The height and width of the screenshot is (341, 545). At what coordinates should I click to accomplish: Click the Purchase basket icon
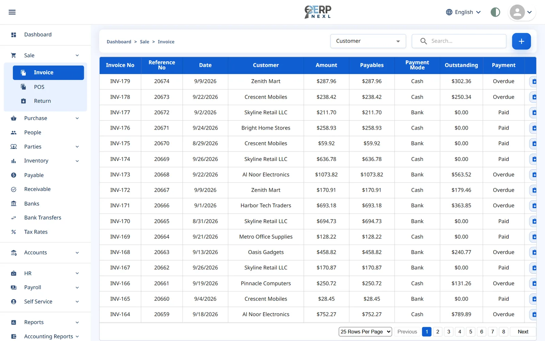14,118
